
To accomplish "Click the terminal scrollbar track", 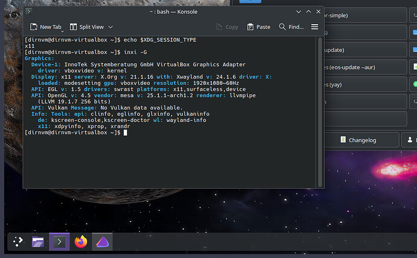I will 320,121.
